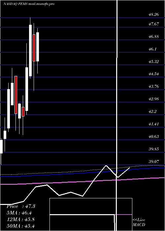Click the long red candlestick near 43.76
The image size is (165, 231).
16,95
